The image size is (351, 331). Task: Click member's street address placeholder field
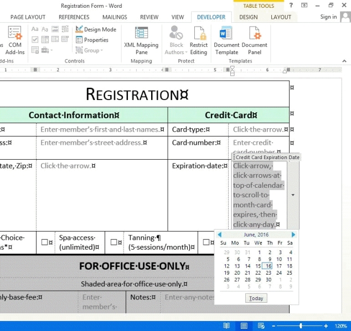[91, 143]
